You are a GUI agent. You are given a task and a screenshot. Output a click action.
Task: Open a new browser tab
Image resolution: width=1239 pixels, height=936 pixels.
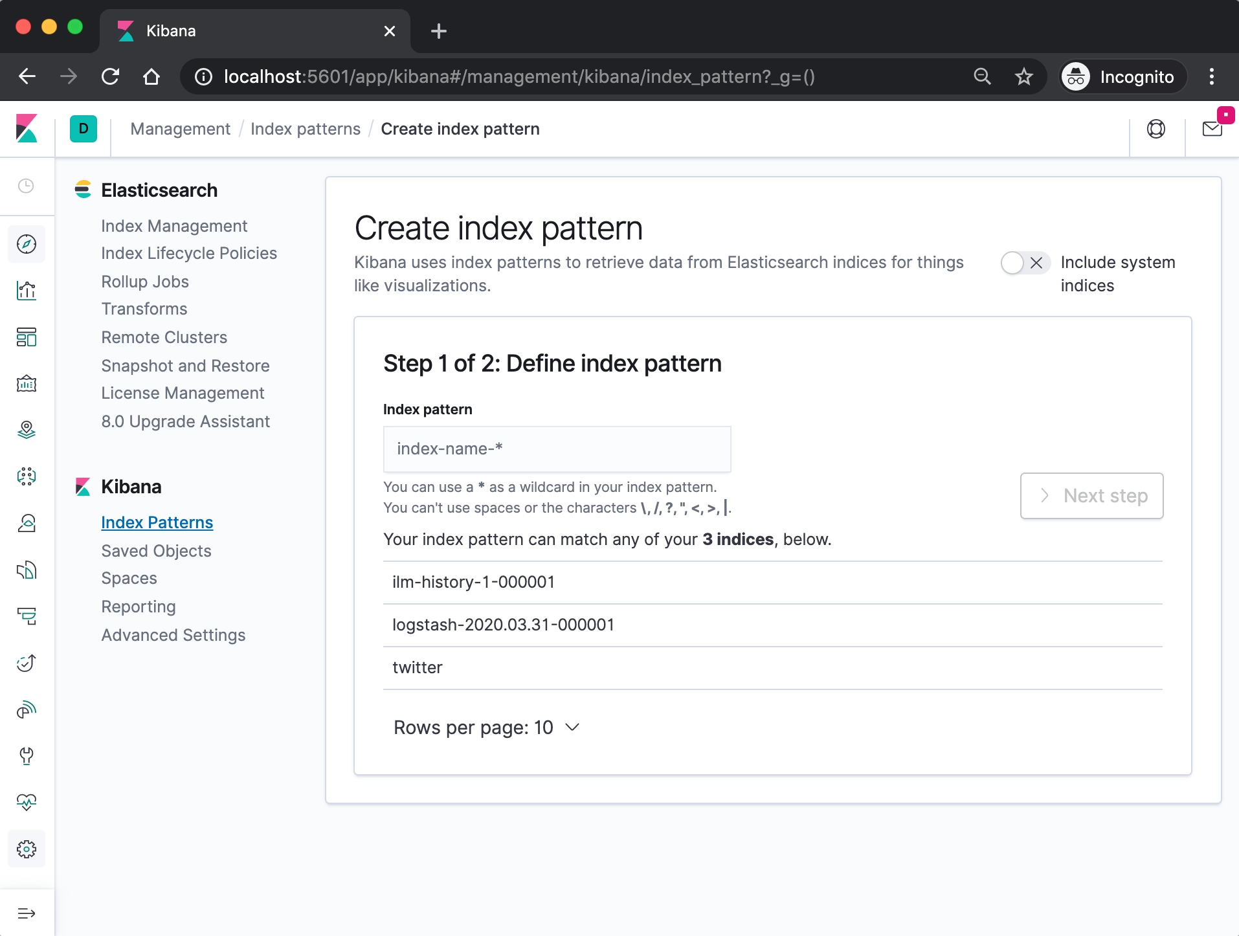pyautogui.click(x=439, y=31)
